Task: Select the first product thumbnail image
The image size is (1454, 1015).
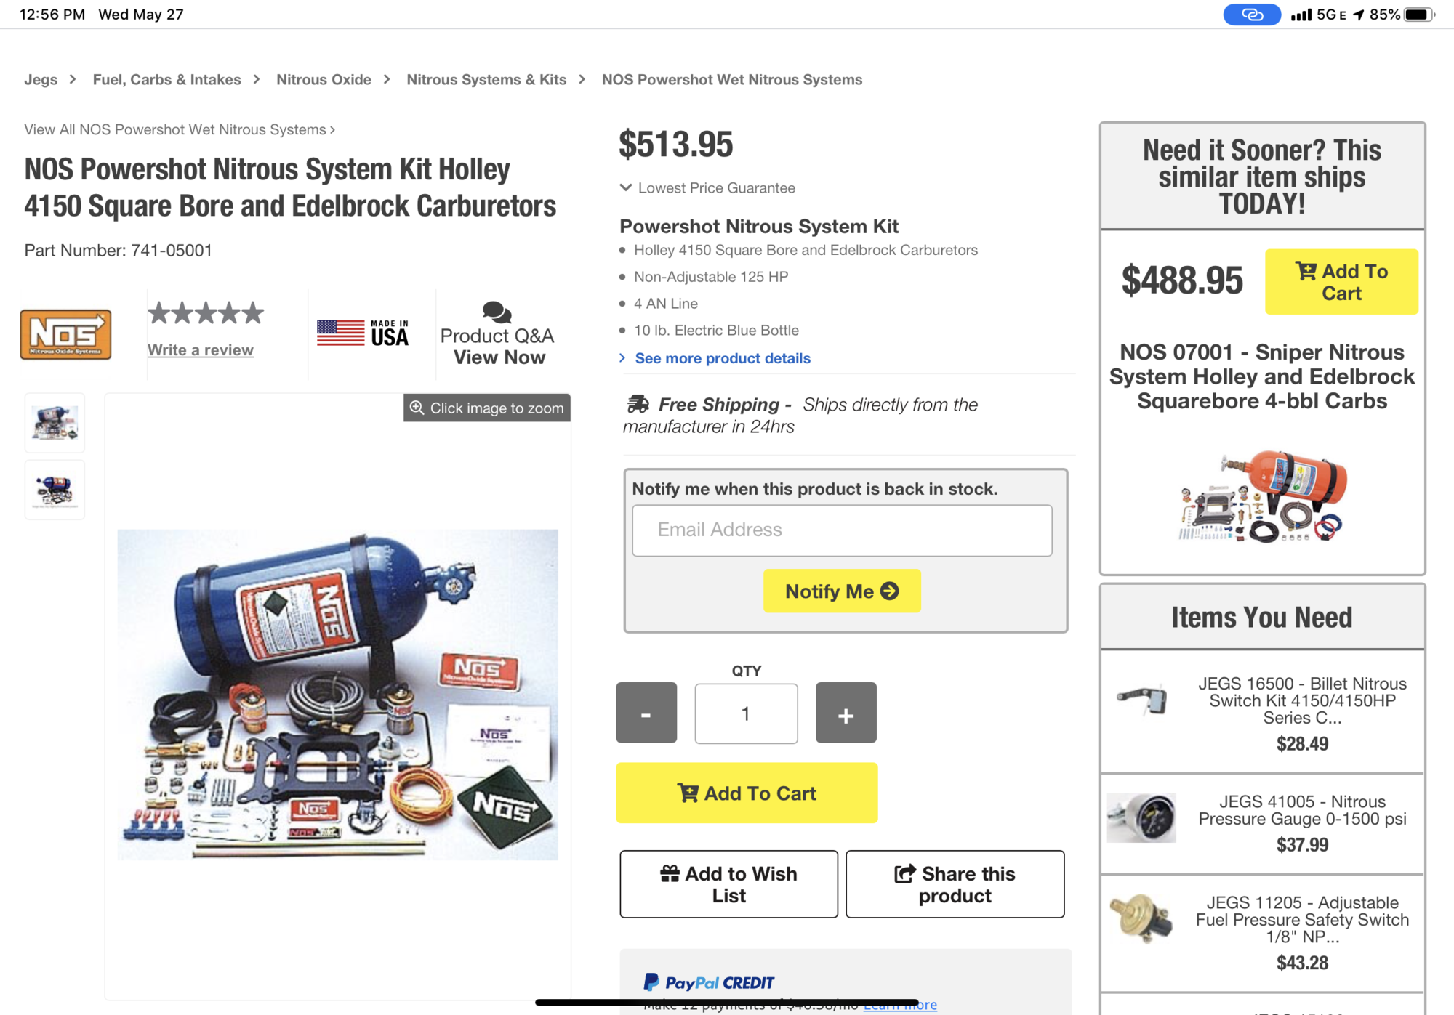Action: pyautogui.click(x=55, y=423)
